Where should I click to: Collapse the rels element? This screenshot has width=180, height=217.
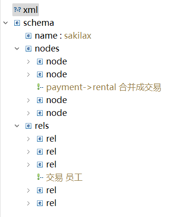pos(17,126)
